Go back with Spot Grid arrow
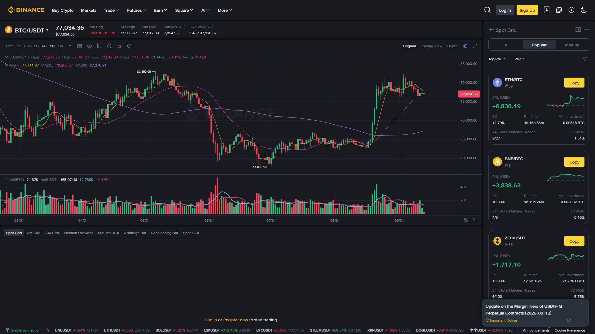Viewport: 595px width, 334px height. [491, 30]
